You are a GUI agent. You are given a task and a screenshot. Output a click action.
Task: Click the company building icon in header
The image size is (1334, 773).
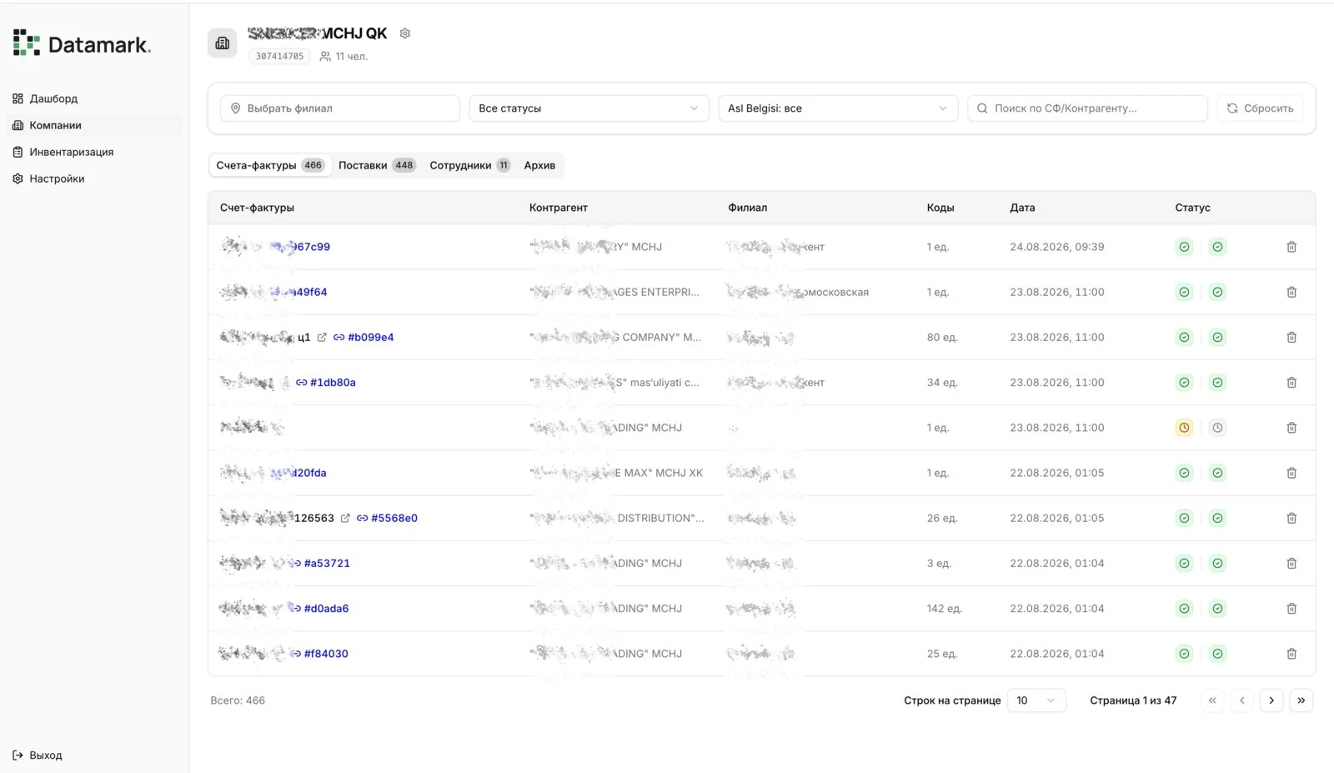point(223,43)
